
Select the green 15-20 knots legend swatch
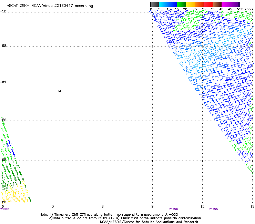[181, 4]
